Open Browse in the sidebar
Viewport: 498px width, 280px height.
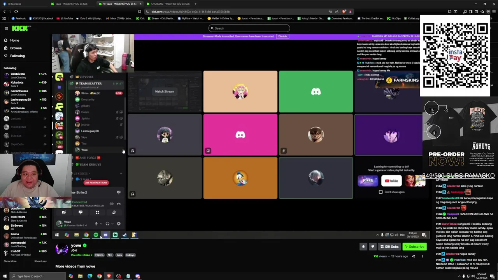(x=16, y=48)
